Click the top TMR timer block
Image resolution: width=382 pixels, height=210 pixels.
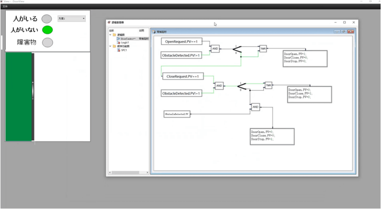tap(263, 49)
